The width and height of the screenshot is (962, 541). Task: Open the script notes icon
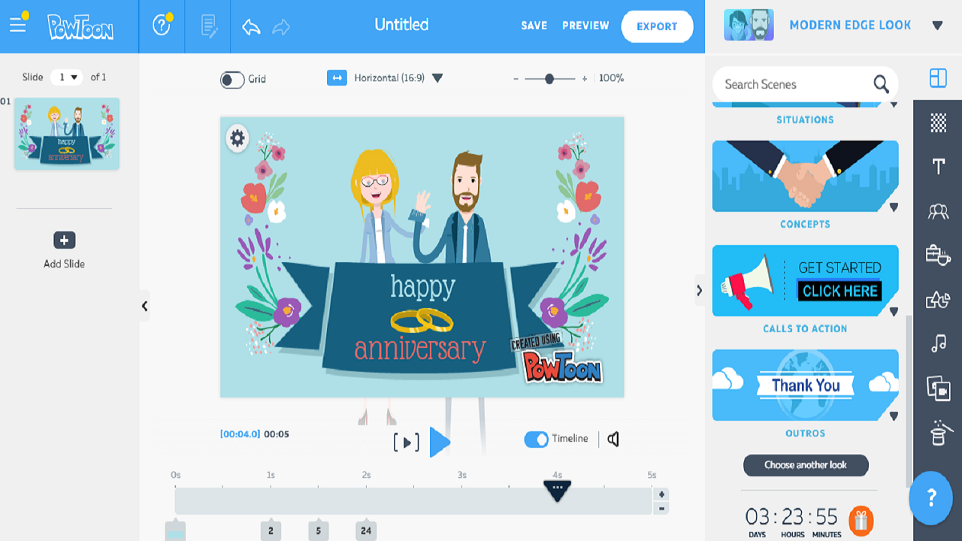click(209, 26)
